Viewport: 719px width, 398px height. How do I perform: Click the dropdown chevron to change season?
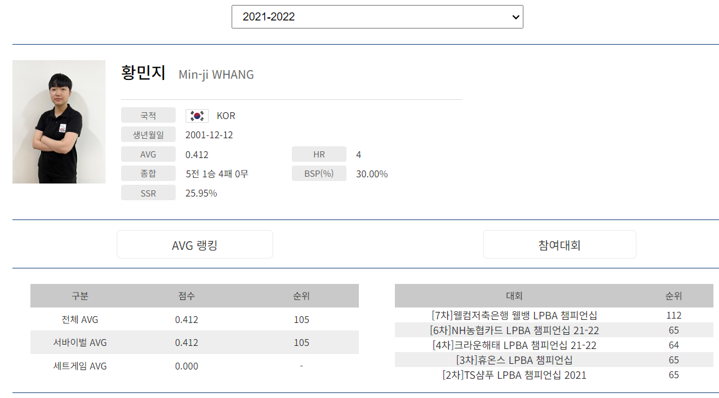coord(515,17)
